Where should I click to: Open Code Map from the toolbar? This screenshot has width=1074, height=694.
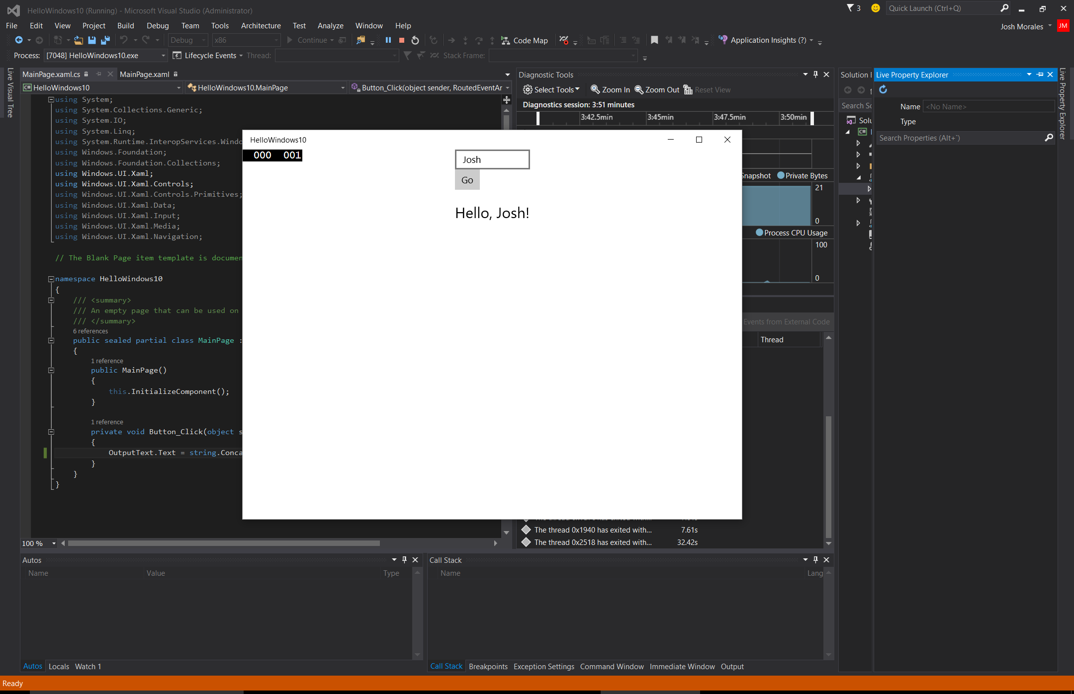pyautogui.click(x=525, y=40)
